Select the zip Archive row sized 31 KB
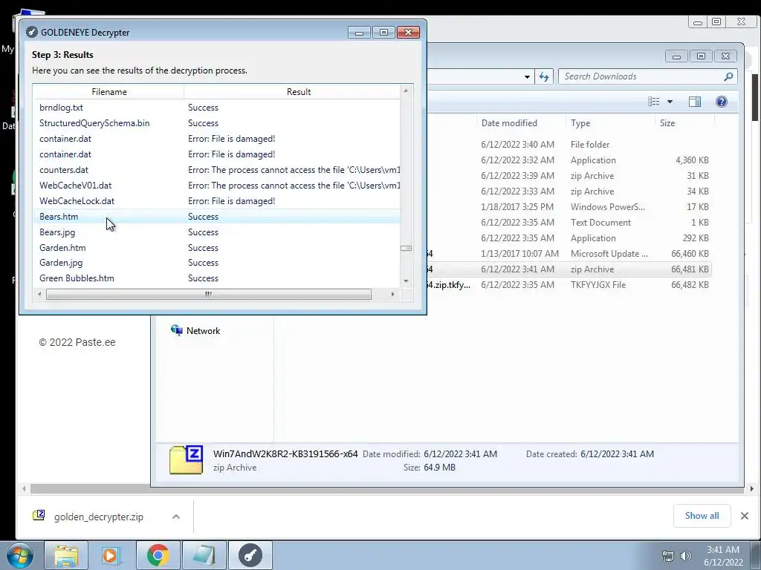 pyautogui.click(x=569, y=175)
